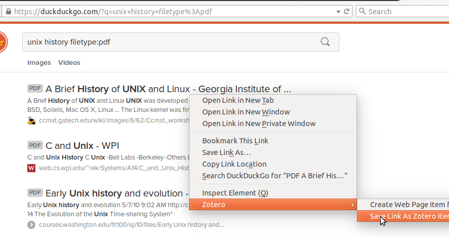The image size is (449, 236).
Task: Click the gray arrow favicon beside courses.washington.edu
Action: [x=31, y=224]
